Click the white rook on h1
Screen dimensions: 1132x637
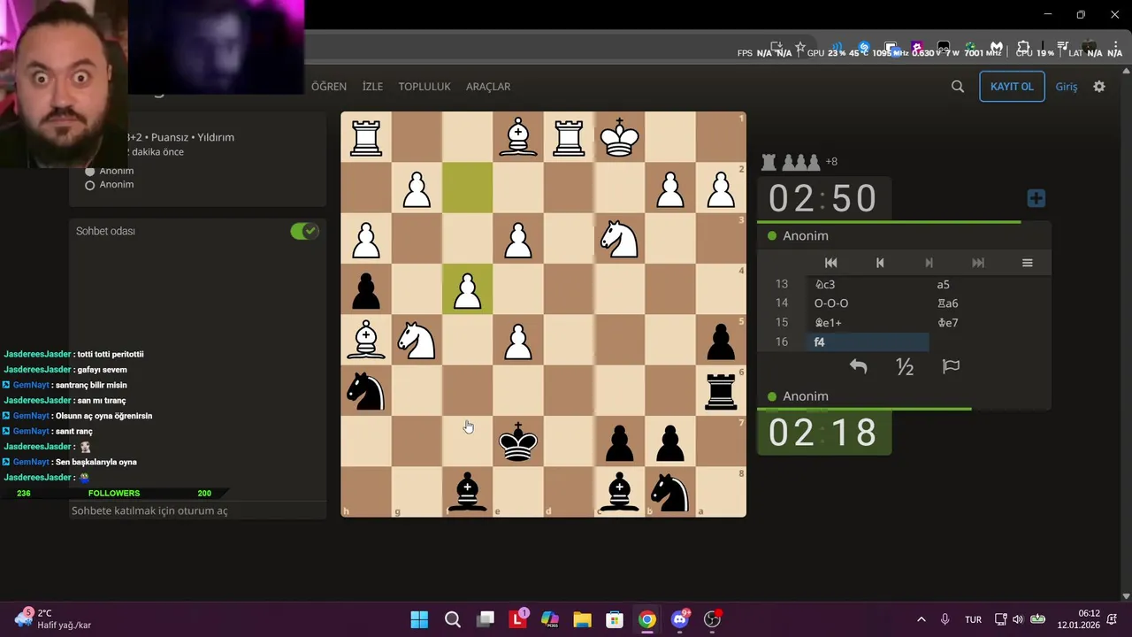366,137
